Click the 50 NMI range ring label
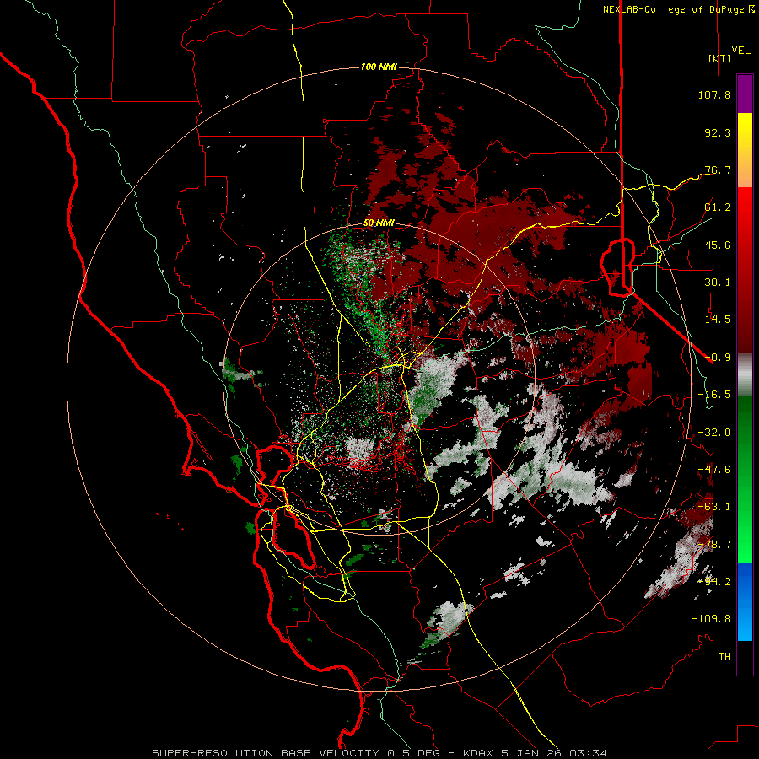 [379, 223]
